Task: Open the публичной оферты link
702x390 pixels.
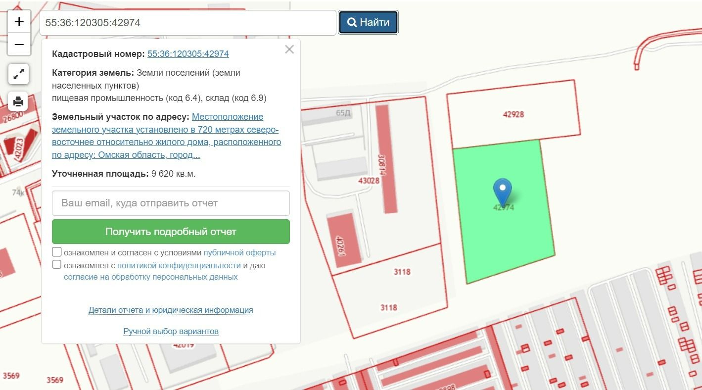Action: click(239, 253)
